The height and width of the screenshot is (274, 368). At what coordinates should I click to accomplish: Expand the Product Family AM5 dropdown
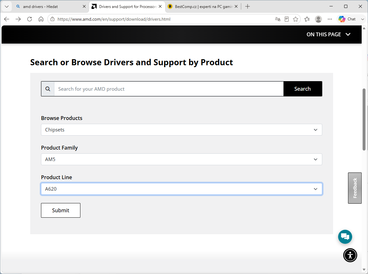181,159
